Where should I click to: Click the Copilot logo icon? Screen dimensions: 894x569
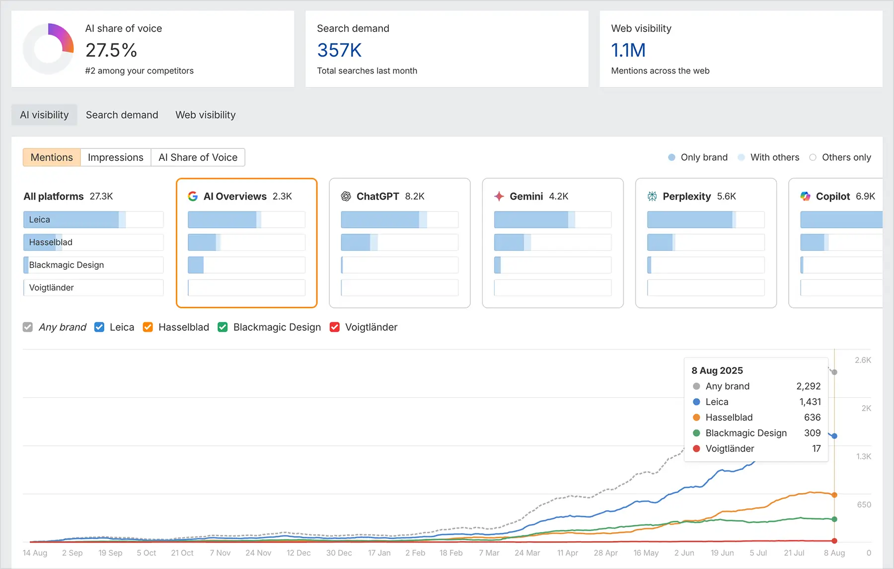(805, 196)
